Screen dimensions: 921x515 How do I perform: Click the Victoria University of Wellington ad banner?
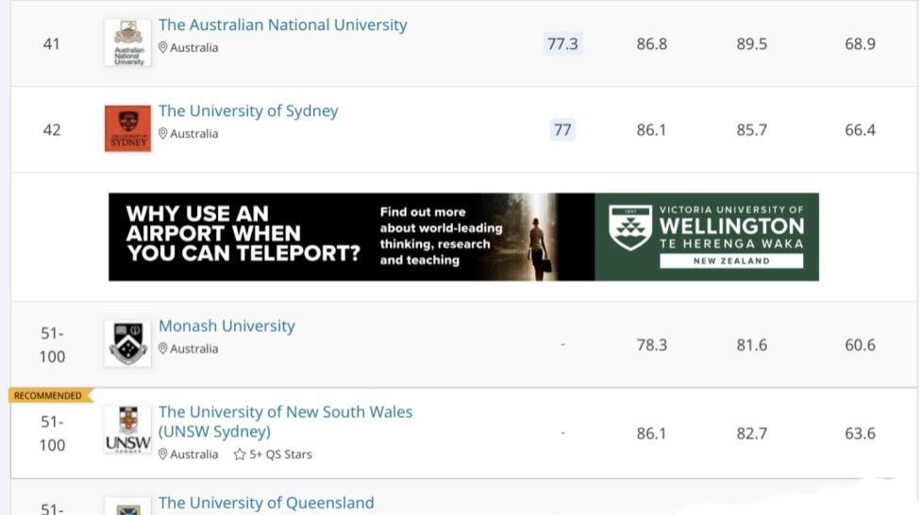click(463, 237)
